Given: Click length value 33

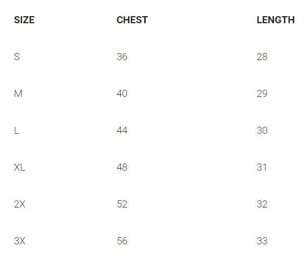Looking at the screenshot, I should tap(262, 241).
